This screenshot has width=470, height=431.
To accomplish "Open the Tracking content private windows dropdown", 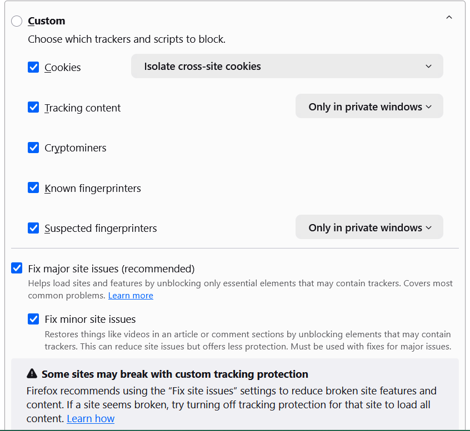I will tap(369, 107).
